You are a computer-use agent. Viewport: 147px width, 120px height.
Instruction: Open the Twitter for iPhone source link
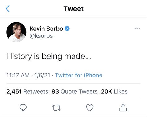coord(79,75)
